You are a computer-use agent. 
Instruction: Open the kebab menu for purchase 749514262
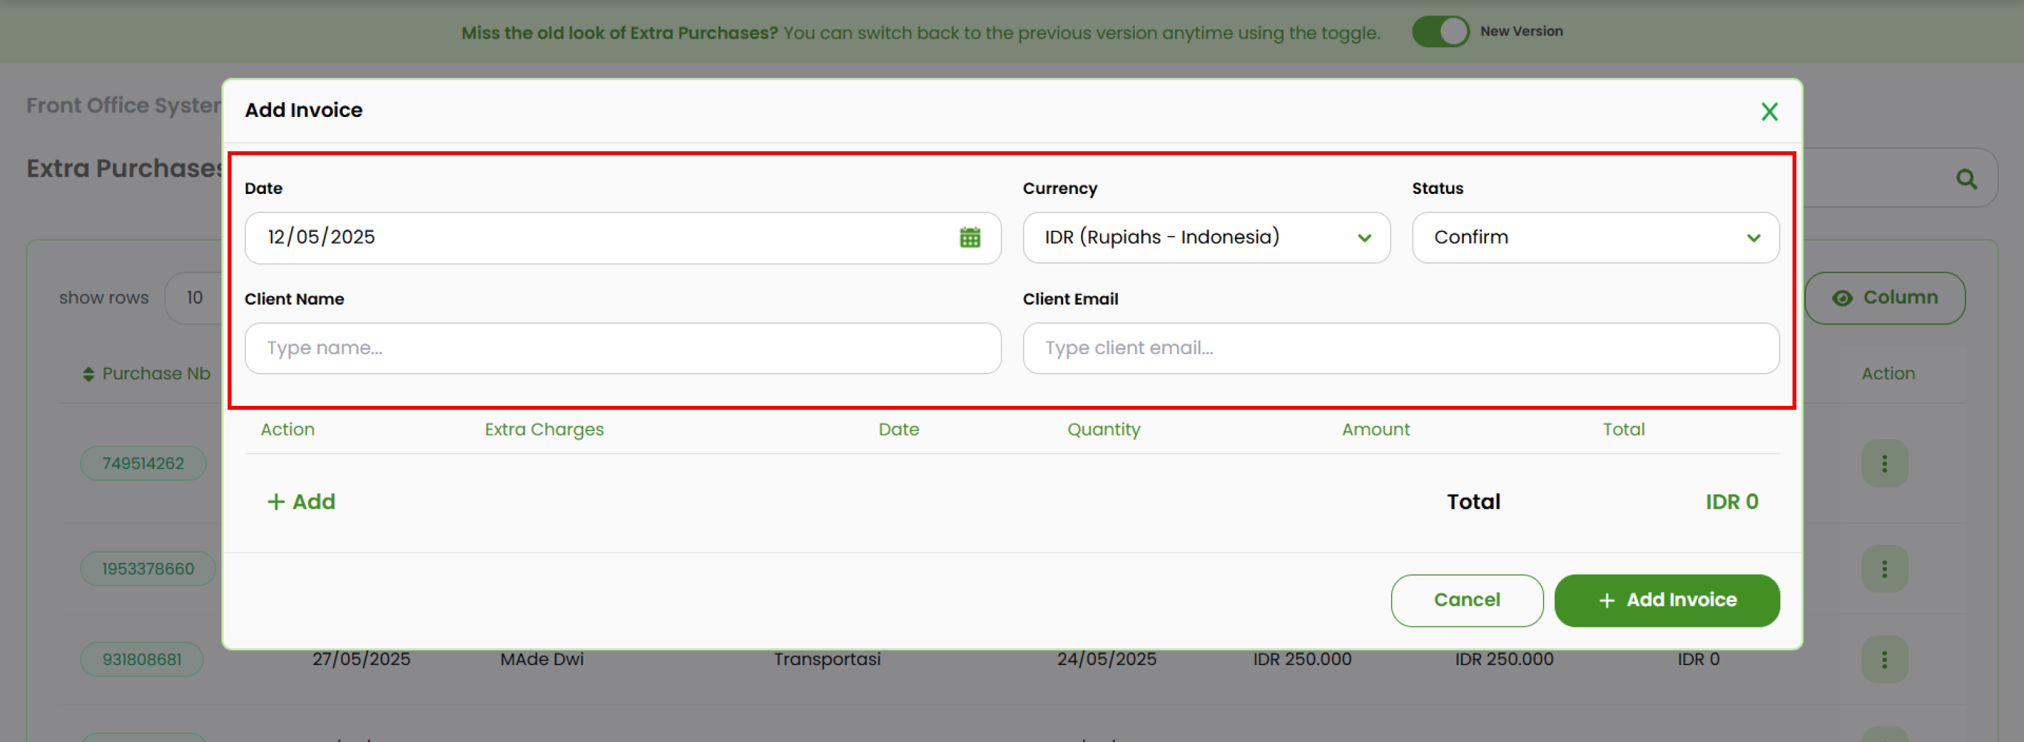pyautogui.click(x=1885, y=463)
